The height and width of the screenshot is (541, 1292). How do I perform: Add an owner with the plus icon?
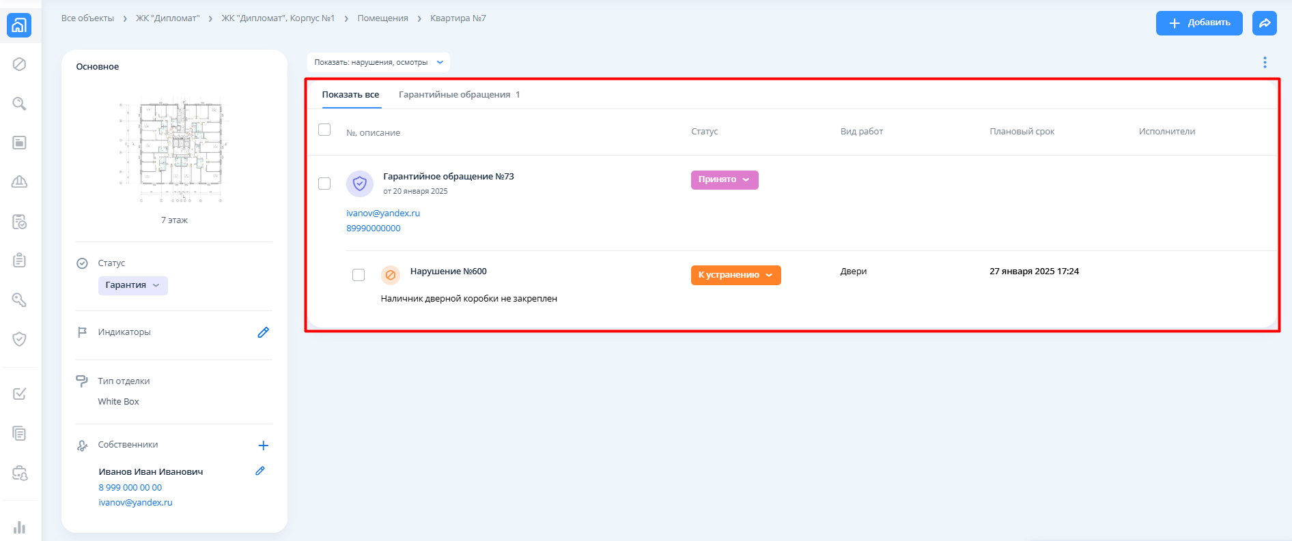[263, 445]
